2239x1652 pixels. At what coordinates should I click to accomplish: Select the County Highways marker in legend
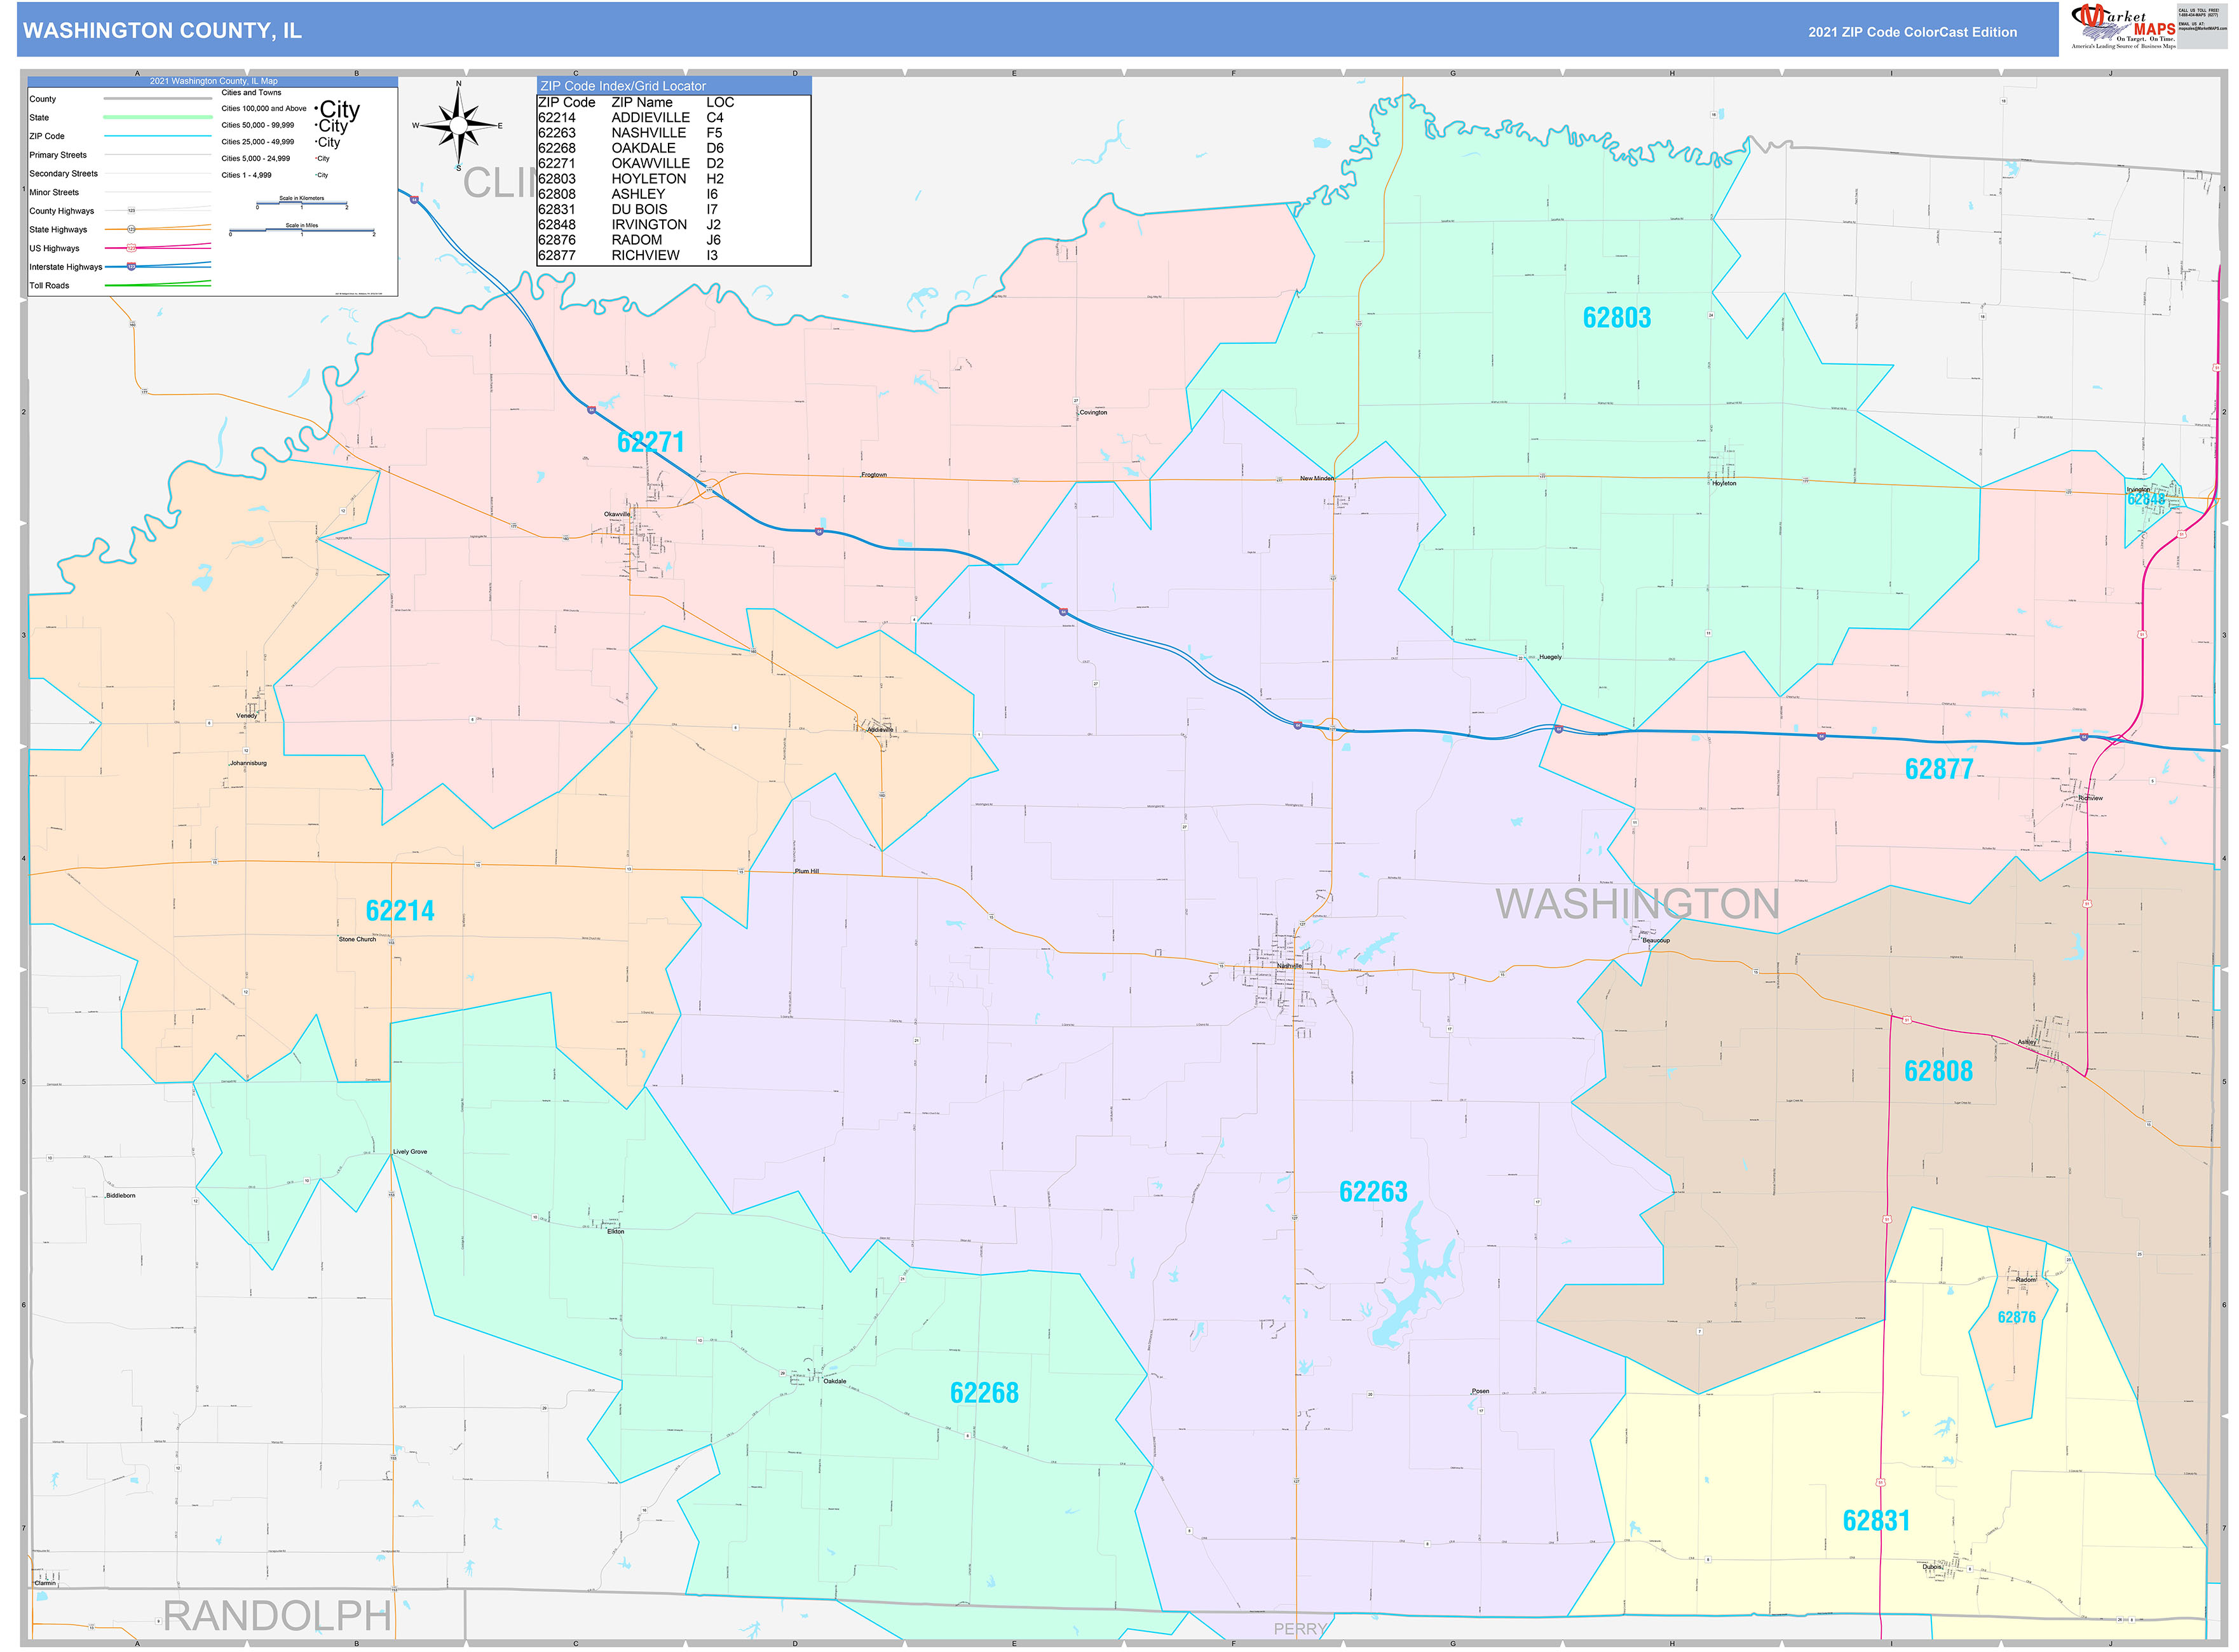(132, 210)
